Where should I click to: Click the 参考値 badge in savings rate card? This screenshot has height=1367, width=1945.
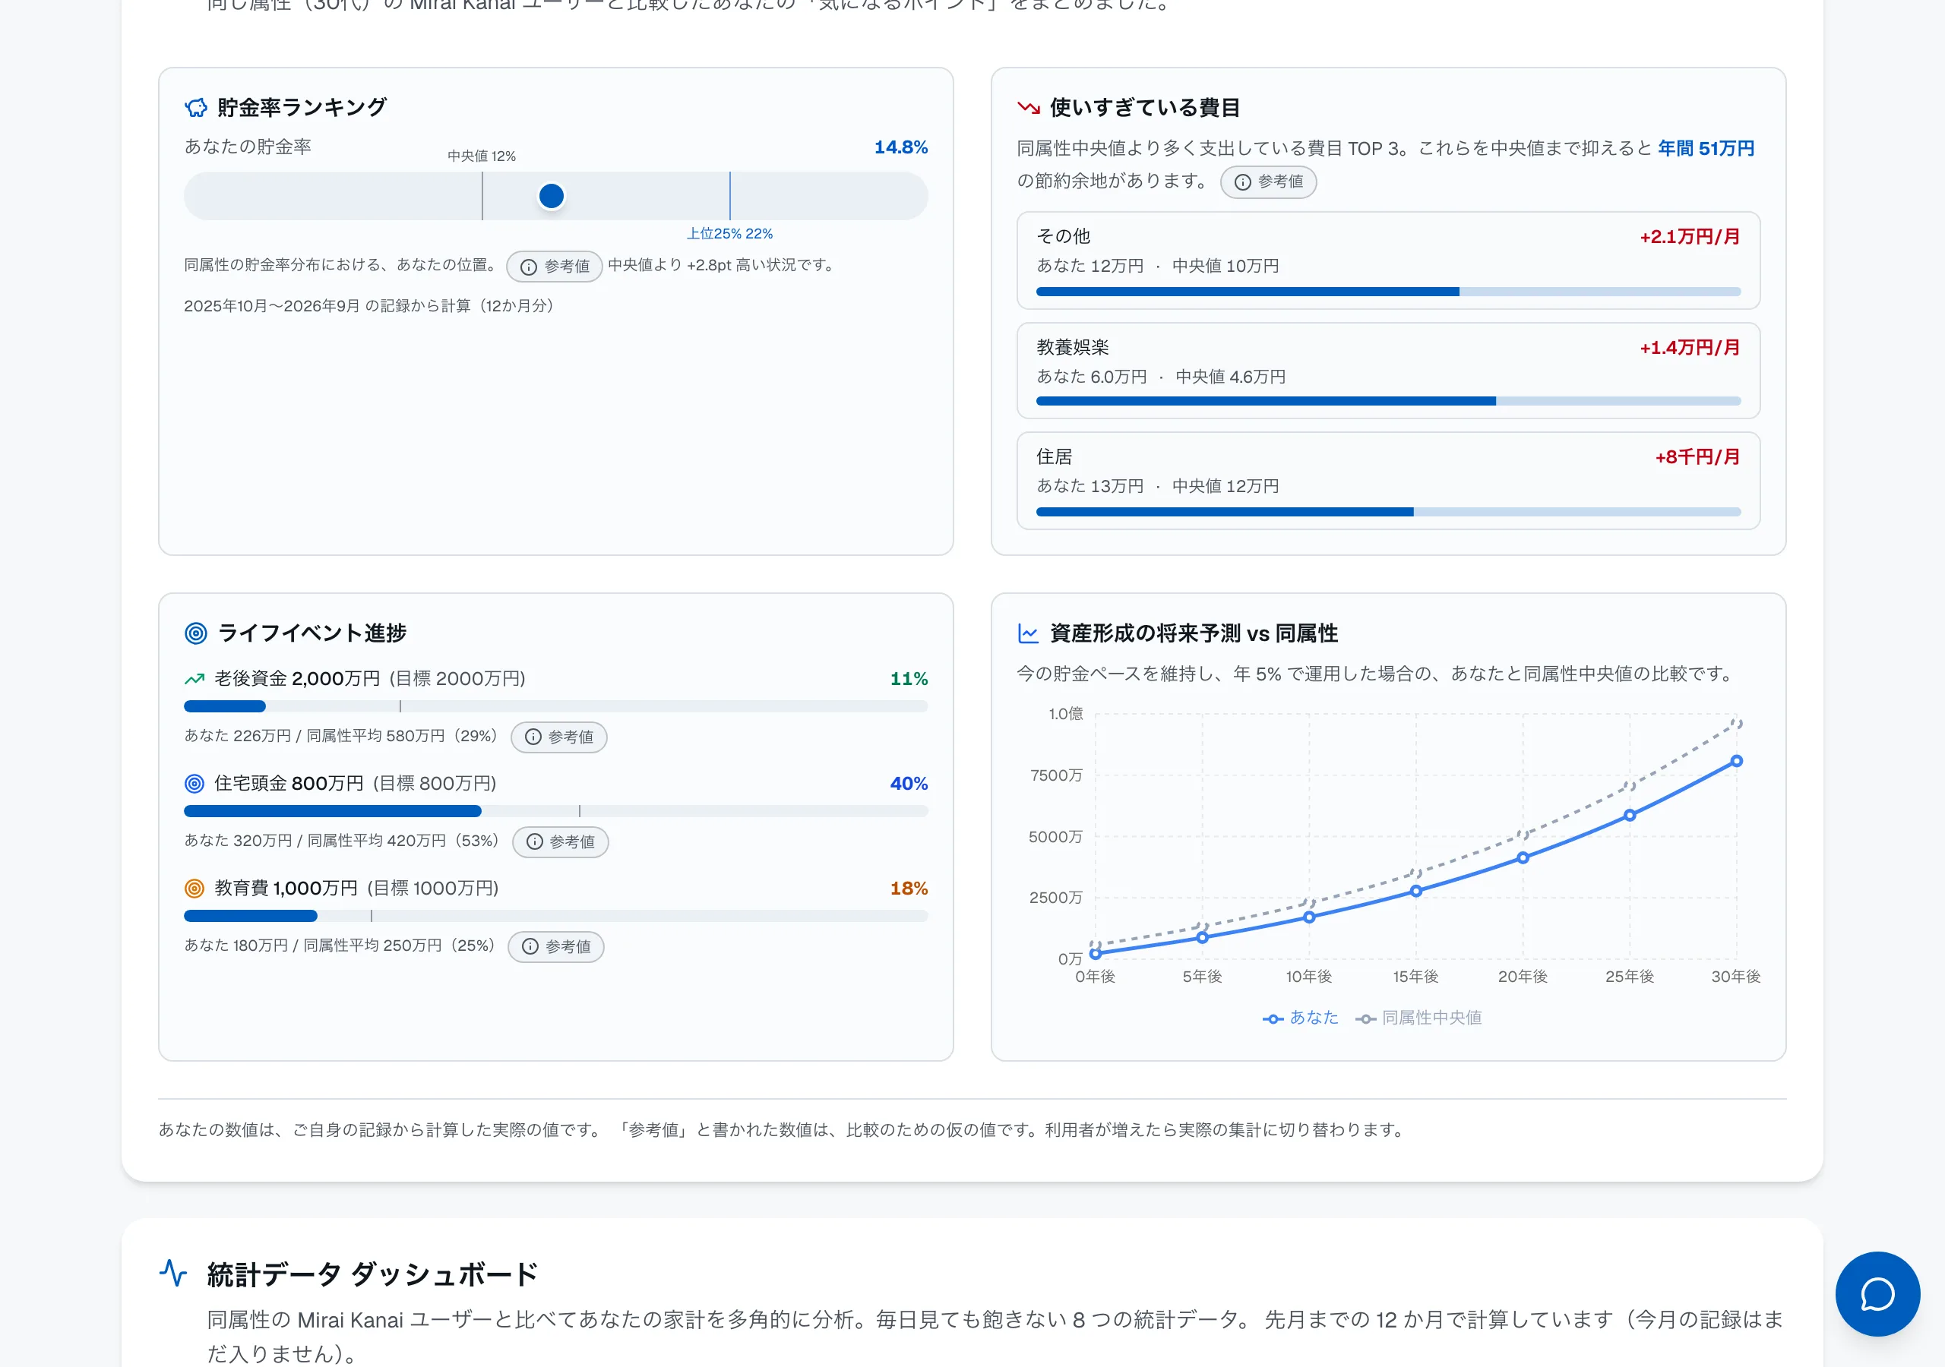click(x=555, y=267)
